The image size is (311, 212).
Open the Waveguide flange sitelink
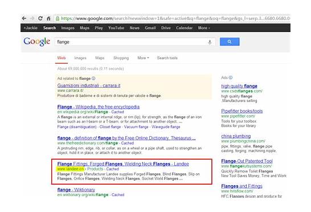coord(166,127)
